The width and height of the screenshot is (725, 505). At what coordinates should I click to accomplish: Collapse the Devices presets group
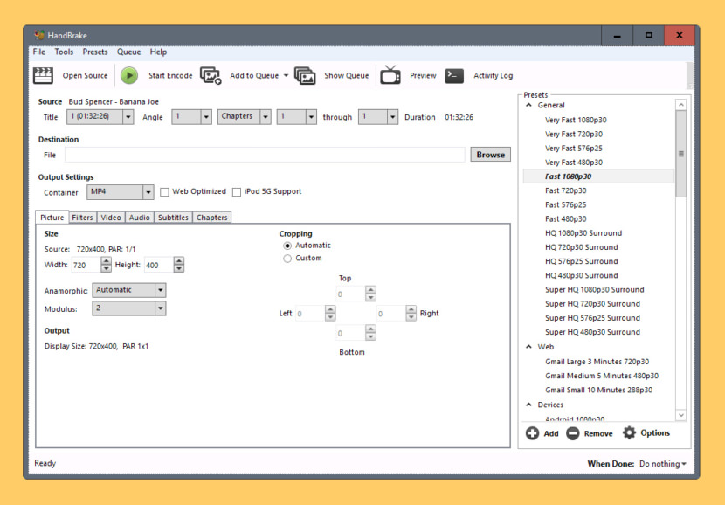(529, 405)
